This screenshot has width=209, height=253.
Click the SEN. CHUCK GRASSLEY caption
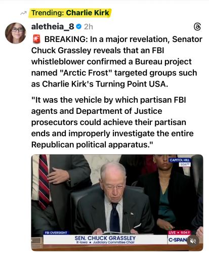pos(105,238)
